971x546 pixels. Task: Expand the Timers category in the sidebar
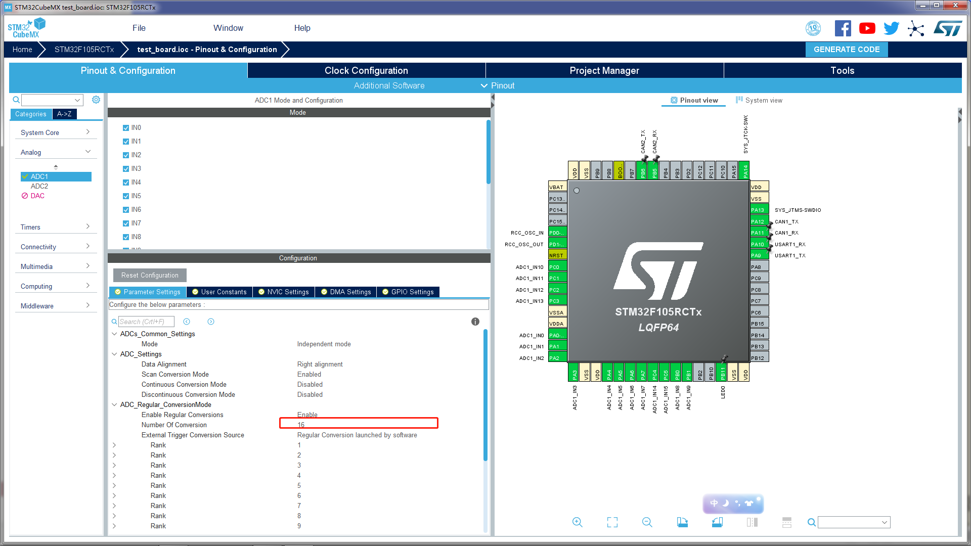coord(56,226)
